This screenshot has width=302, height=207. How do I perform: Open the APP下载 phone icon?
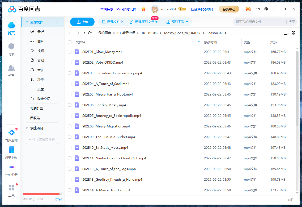[12, 150]
